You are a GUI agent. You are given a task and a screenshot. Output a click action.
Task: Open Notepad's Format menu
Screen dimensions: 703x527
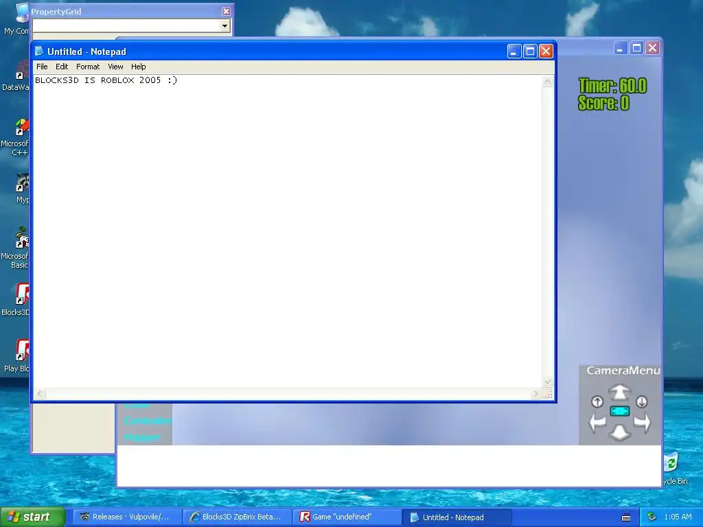click(87, 67)
